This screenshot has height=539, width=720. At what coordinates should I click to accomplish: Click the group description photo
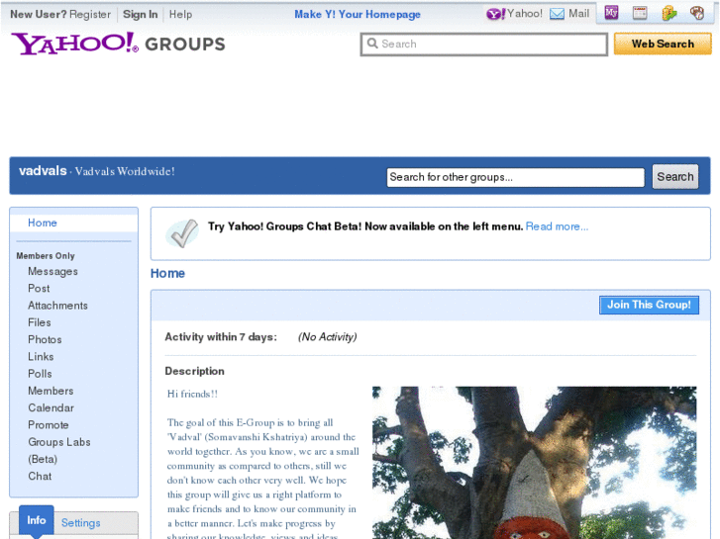point(534,463)
